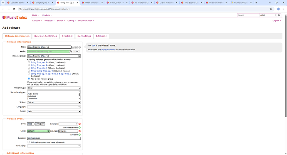
Task: Click the MusicBrainz logo
Action: (15, 17)
